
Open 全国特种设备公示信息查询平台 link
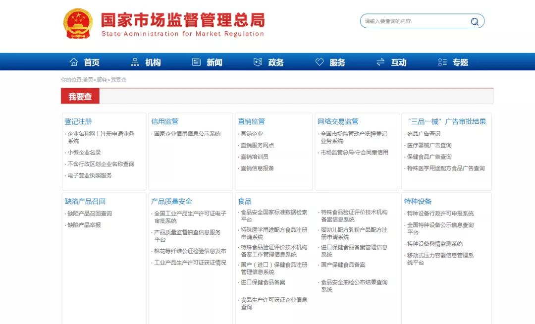[x=440, y=228]
